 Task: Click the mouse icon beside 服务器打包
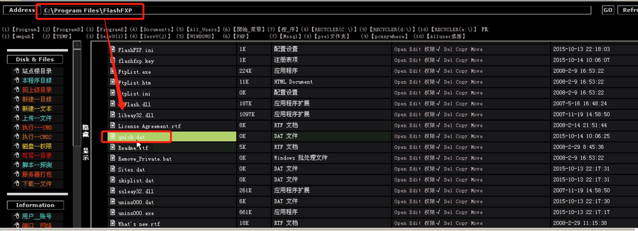17,174
